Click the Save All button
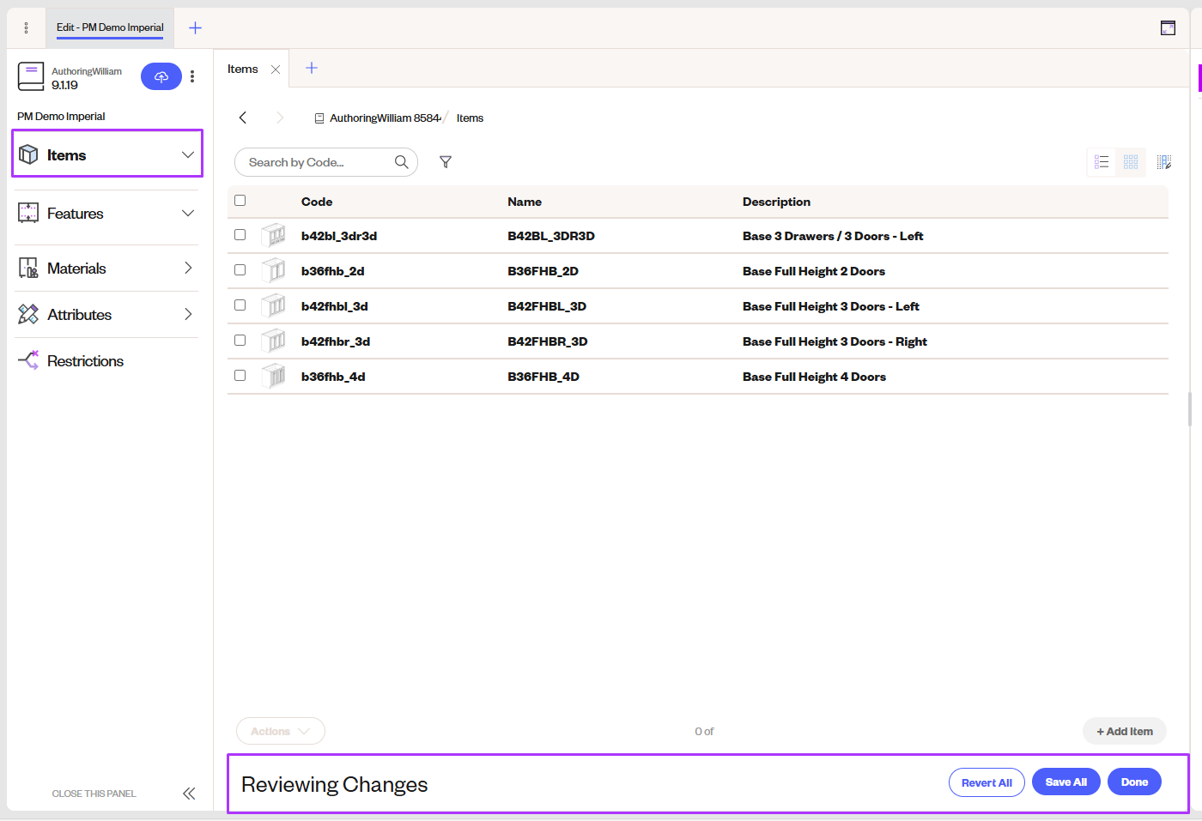 [1065, 782]
